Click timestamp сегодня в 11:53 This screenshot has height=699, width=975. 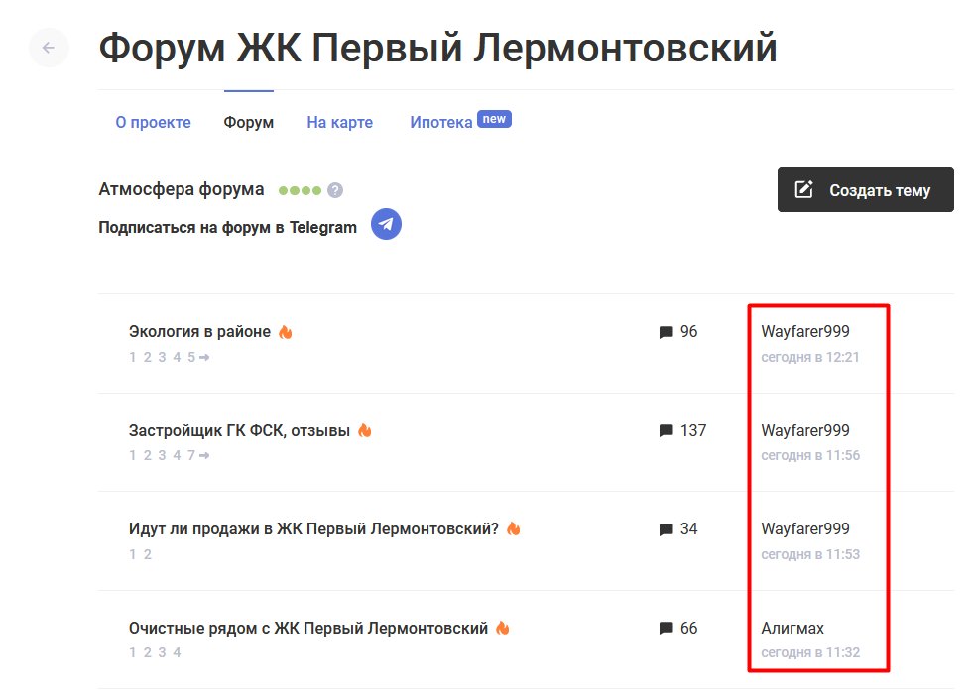[810, 554]
